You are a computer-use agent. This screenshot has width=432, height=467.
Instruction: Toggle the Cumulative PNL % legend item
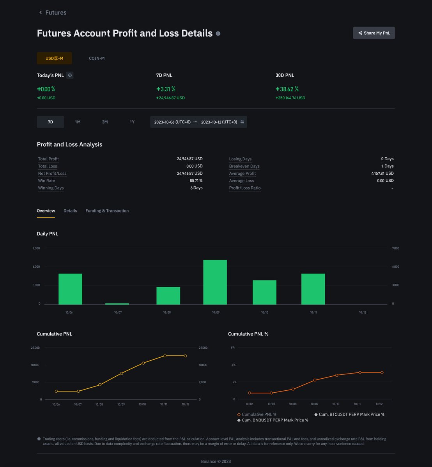(x=257, y=414)
